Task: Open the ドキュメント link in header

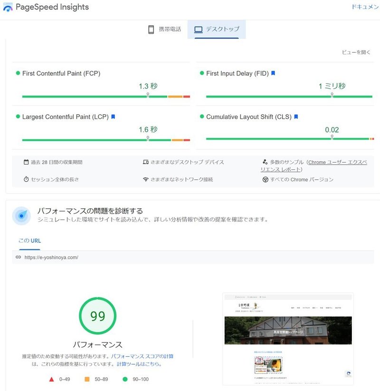Action: tap(365, 7)
